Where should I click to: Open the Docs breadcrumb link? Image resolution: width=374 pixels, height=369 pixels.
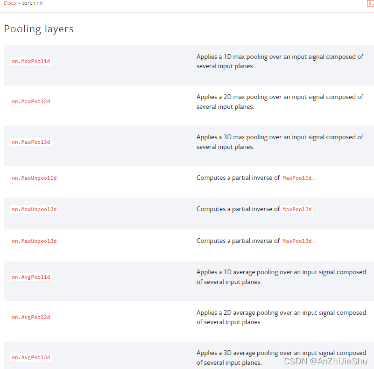(10, 3)
